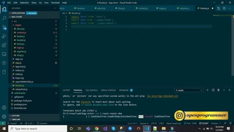Open the Search view in activity bar

point(4,18)
